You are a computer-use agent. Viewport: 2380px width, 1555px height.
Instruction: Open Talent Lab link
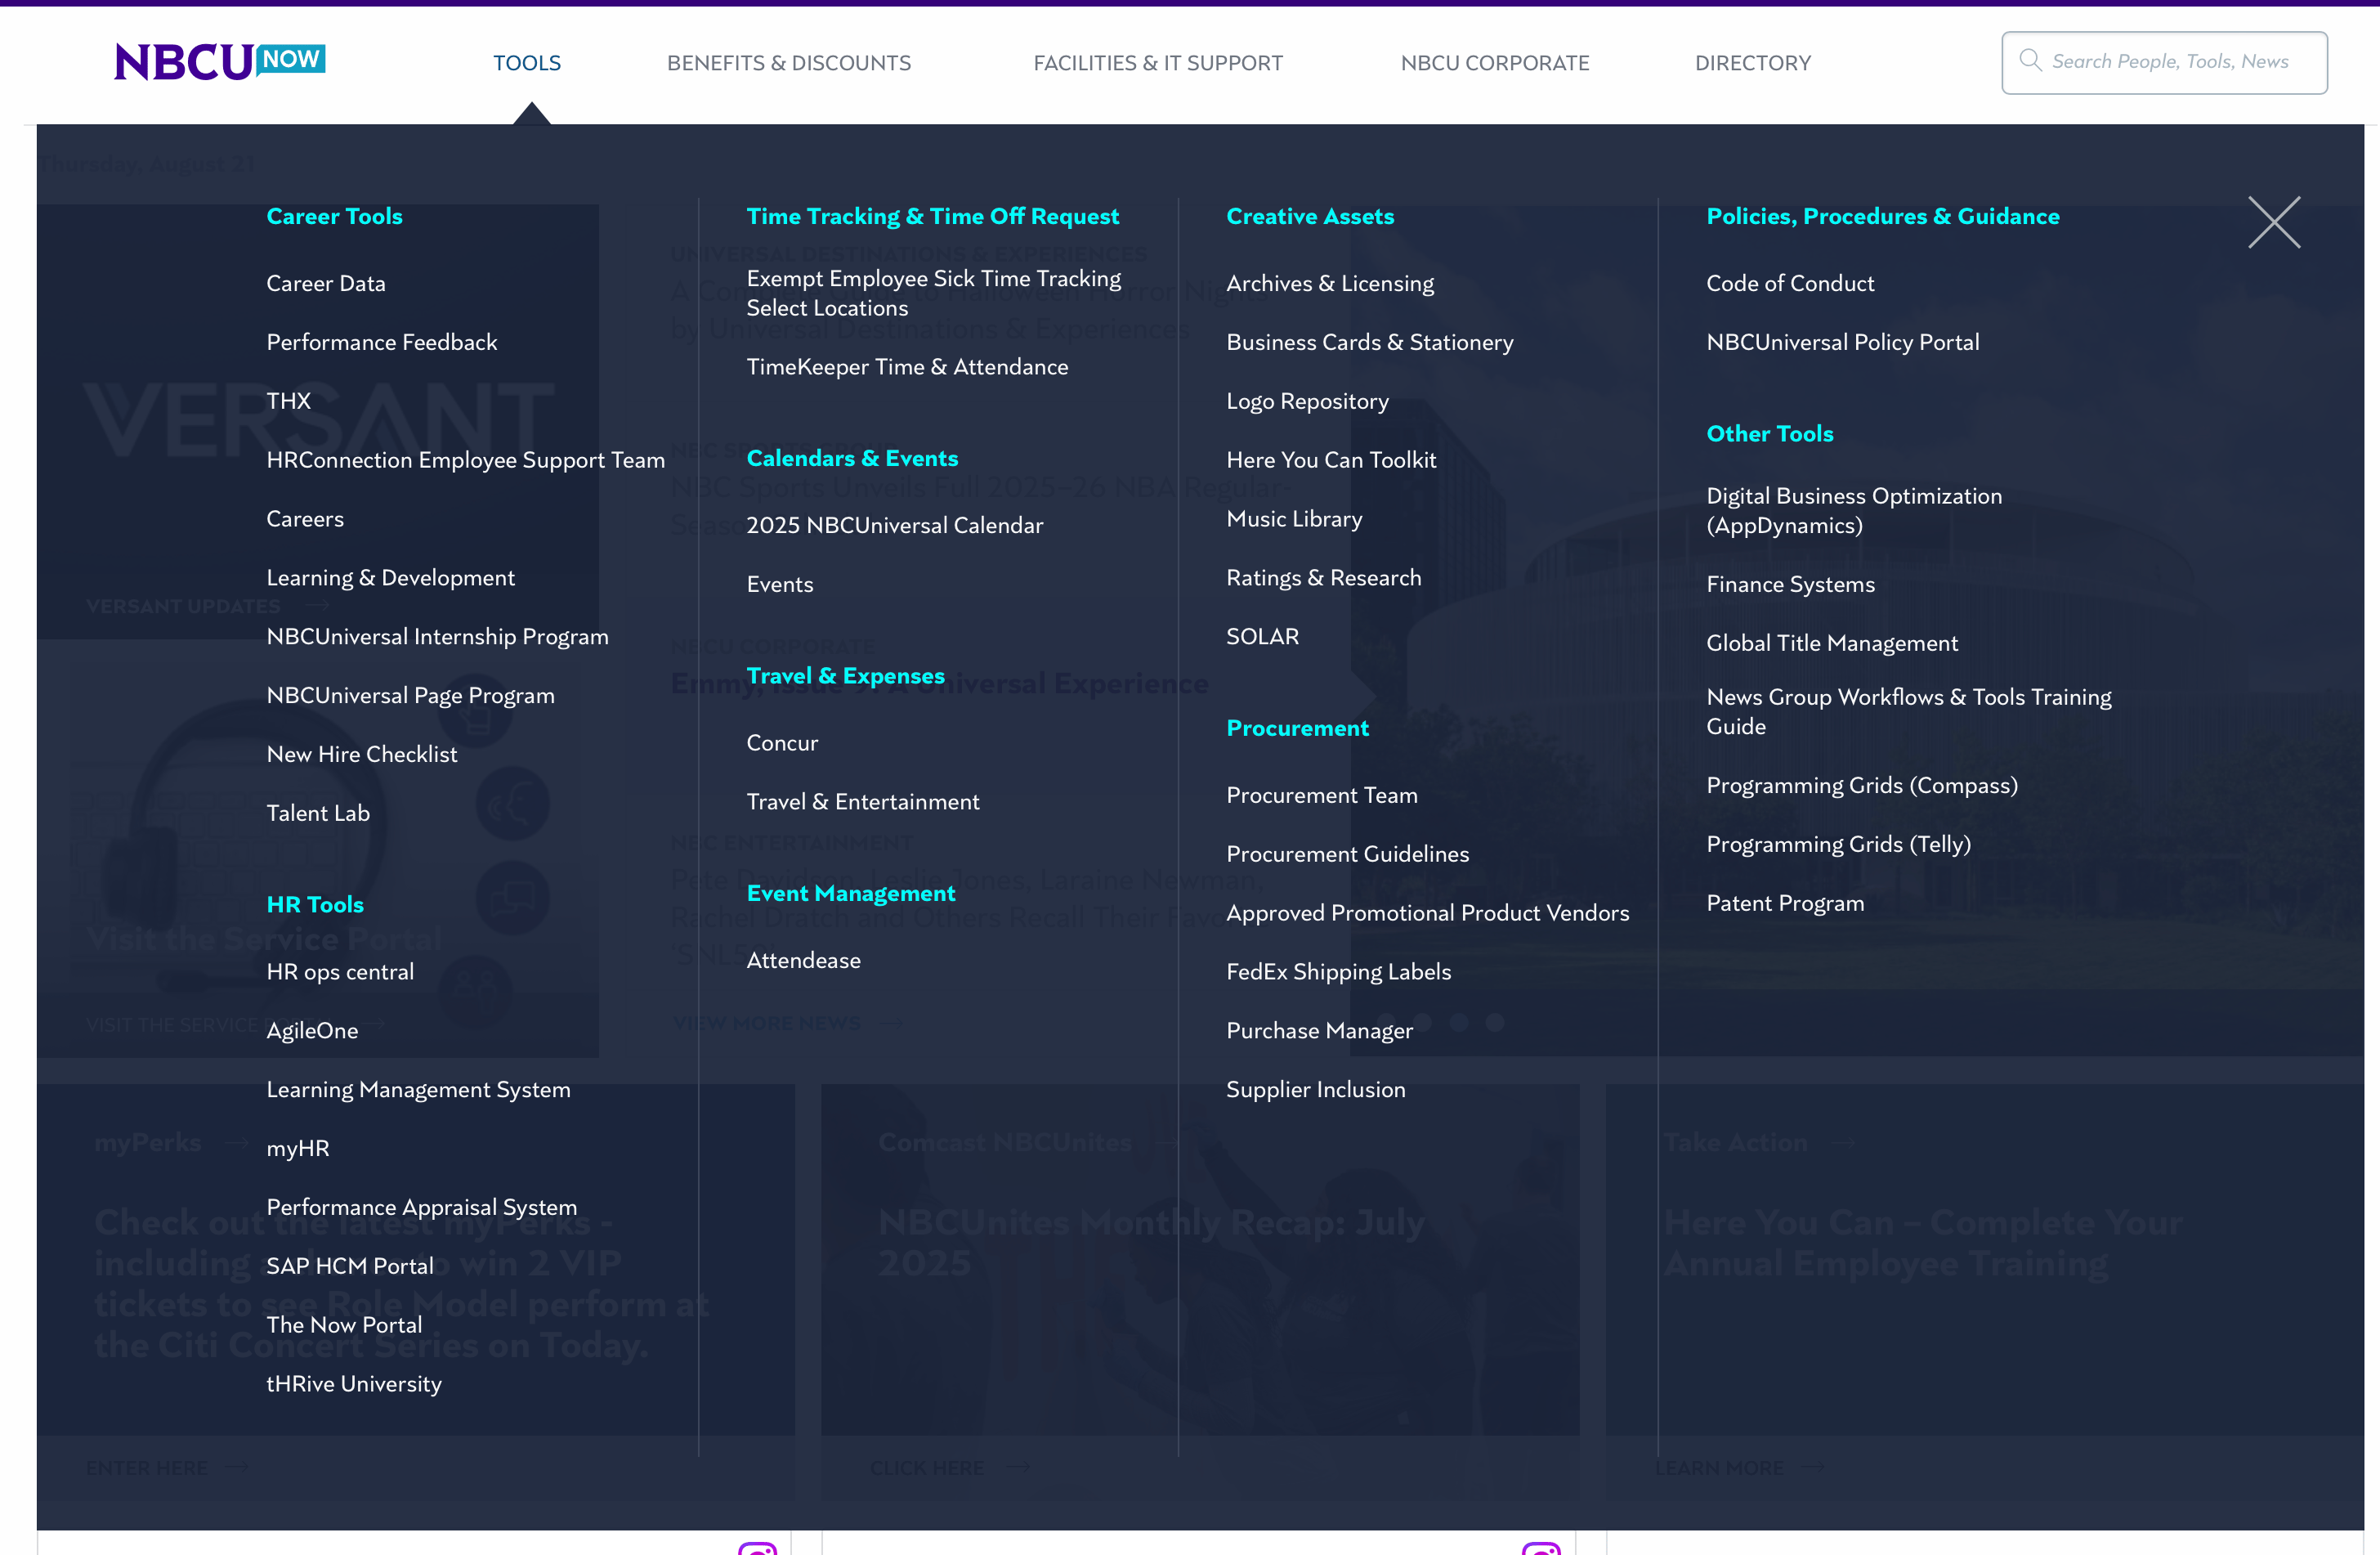[318, 813]
